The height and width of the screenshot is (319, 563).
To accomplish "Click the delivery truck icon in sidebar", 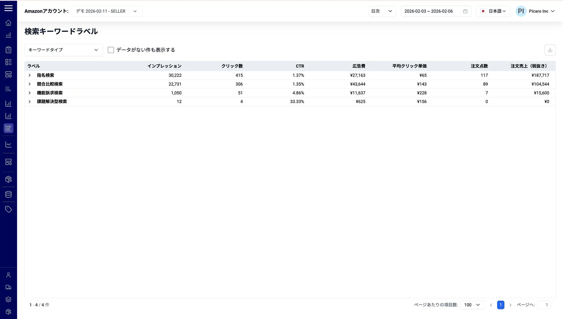I will point(8,287).
